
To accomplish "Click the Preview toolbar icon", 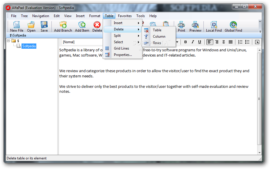I will tap(195, 25).
